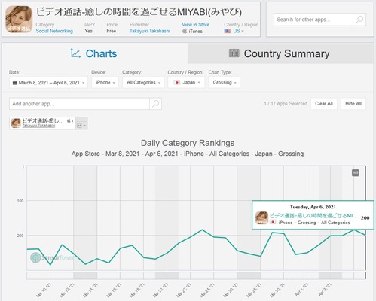Toggle the checkbox on the selected app chip
This screenshot has height=301, width=376.
[79, 126]
